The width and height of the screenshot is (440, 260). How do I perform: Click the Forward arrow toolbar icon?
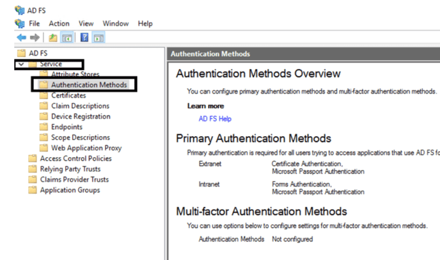pyautogui.click(x=35, y=38)
